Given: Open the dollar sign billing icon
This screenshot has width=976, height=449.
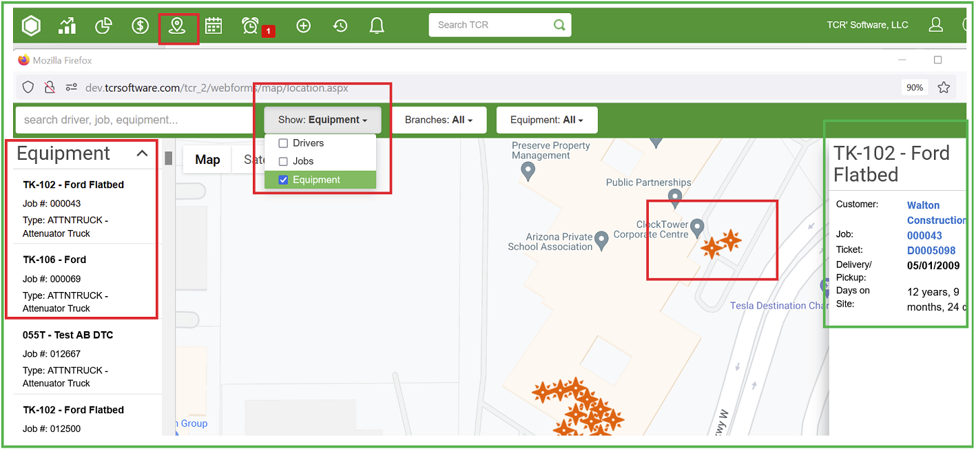Looking at the screenshot, I should point(141,25).
